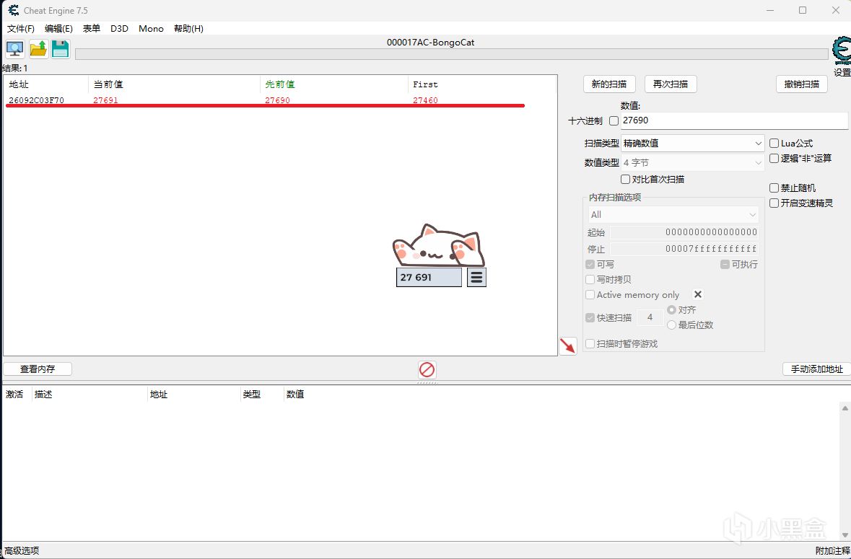851x559 pixels.
Task: Click the 新的扫描 button
Action: point(609,84)
